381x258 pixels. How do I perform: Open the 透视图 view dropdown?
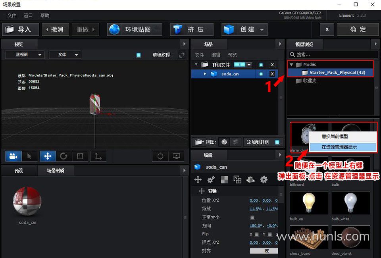(x=24, y=55)
